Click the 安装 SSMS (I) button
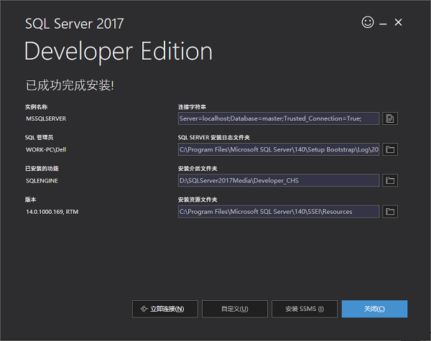This screenshot has height=341, width=431. point(305,309)
